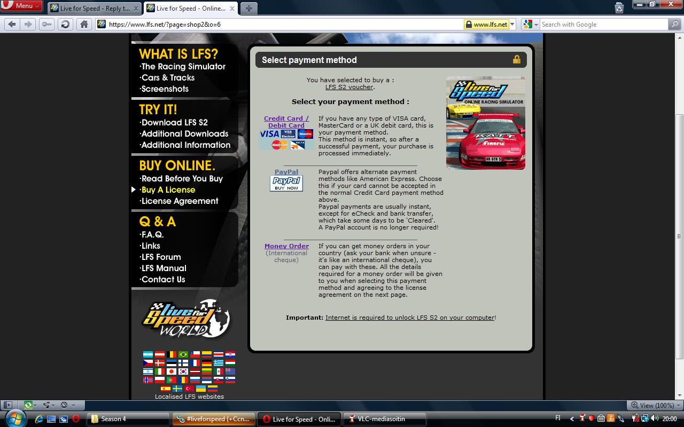Open the Opera Turbo icon menu
The width and height of the screenshot is (684, 427).
67,405
